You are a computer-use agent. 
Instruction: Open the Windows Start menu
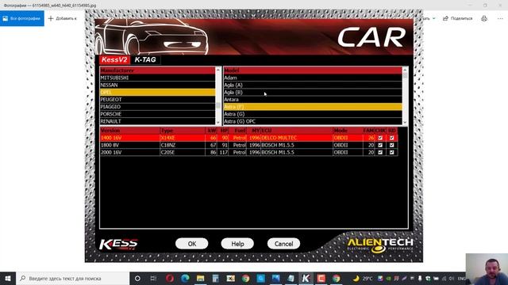coord(8,278)
